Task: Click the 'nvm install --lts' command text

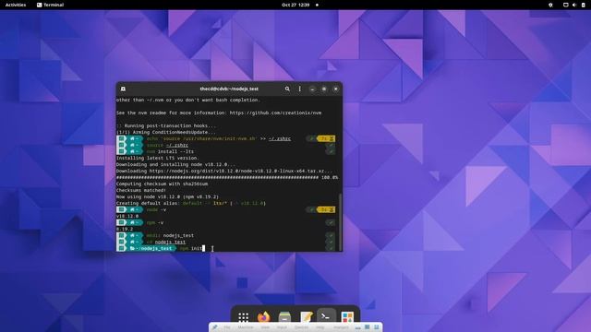Action: (170, 151)
